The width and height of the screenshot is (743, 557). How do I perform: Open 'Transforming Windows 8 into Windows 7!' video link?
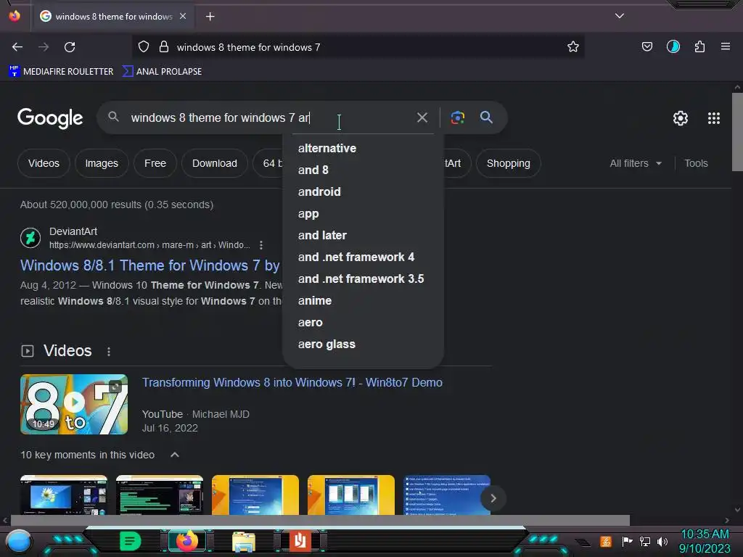point(292,383)
